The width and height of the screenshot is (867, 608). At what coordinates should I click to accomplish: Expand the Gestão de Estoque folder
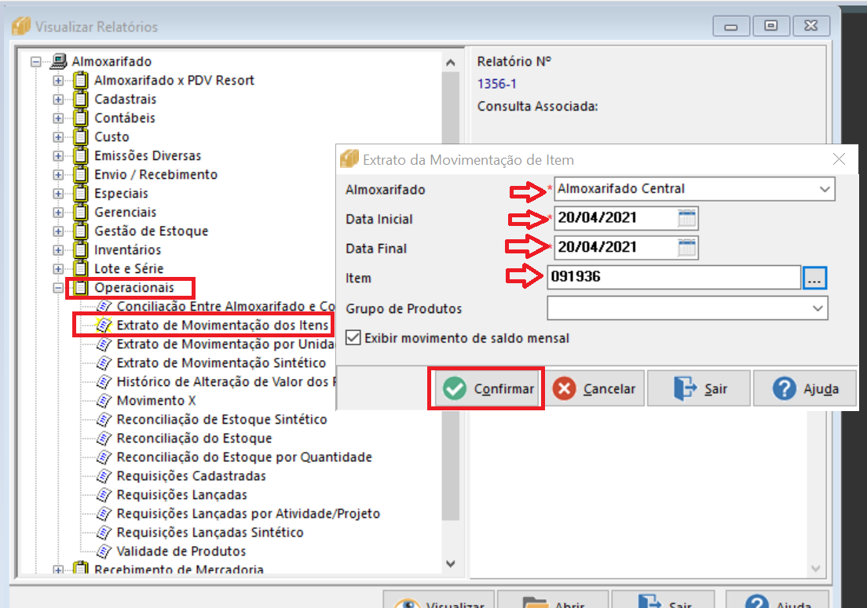(x=58, y=231)
